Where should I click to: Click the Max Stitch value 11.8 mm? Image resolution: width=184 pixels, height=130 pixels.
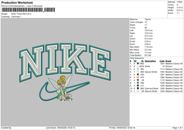coord(148,47)
